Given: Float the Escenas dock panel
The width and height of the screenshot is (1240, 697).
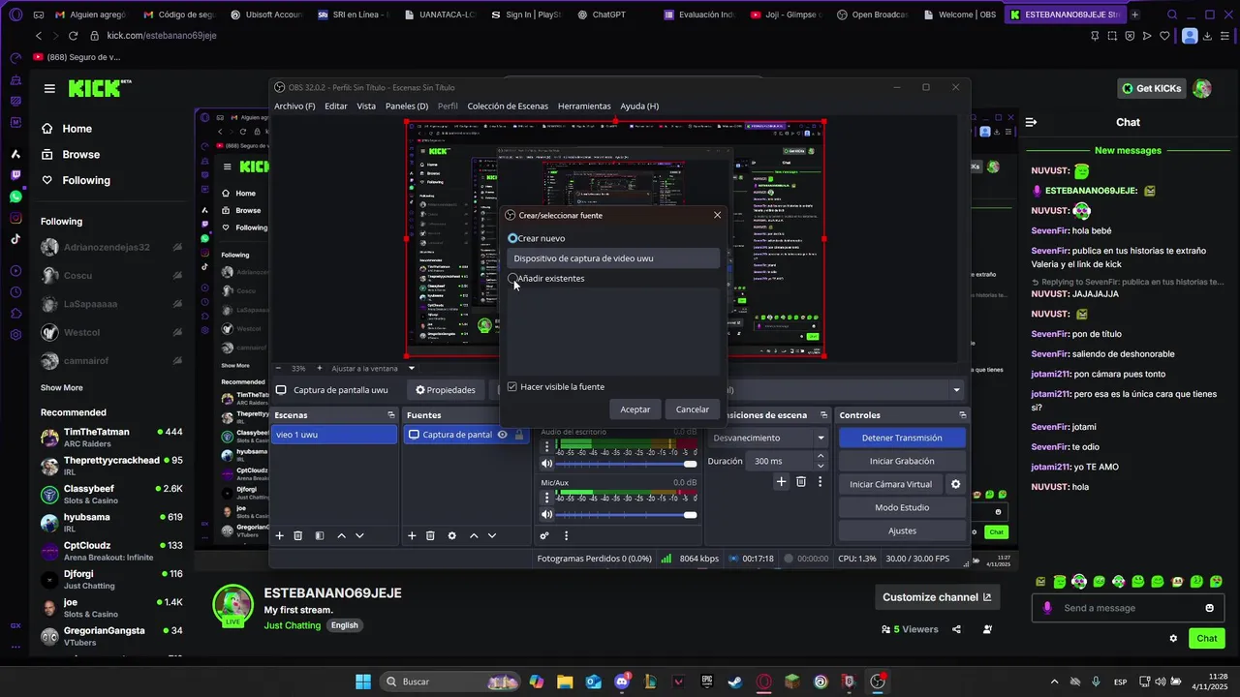Looking at the screenshot, I should [391, 415].
